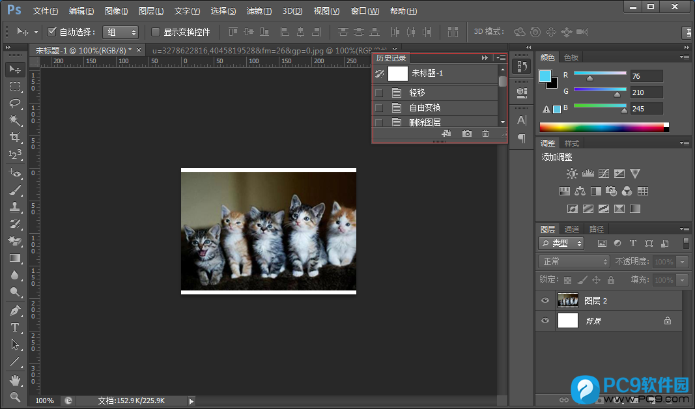Hide the 背景 layer with eye icon
This screenshot has width=695, height=409.
545,320
